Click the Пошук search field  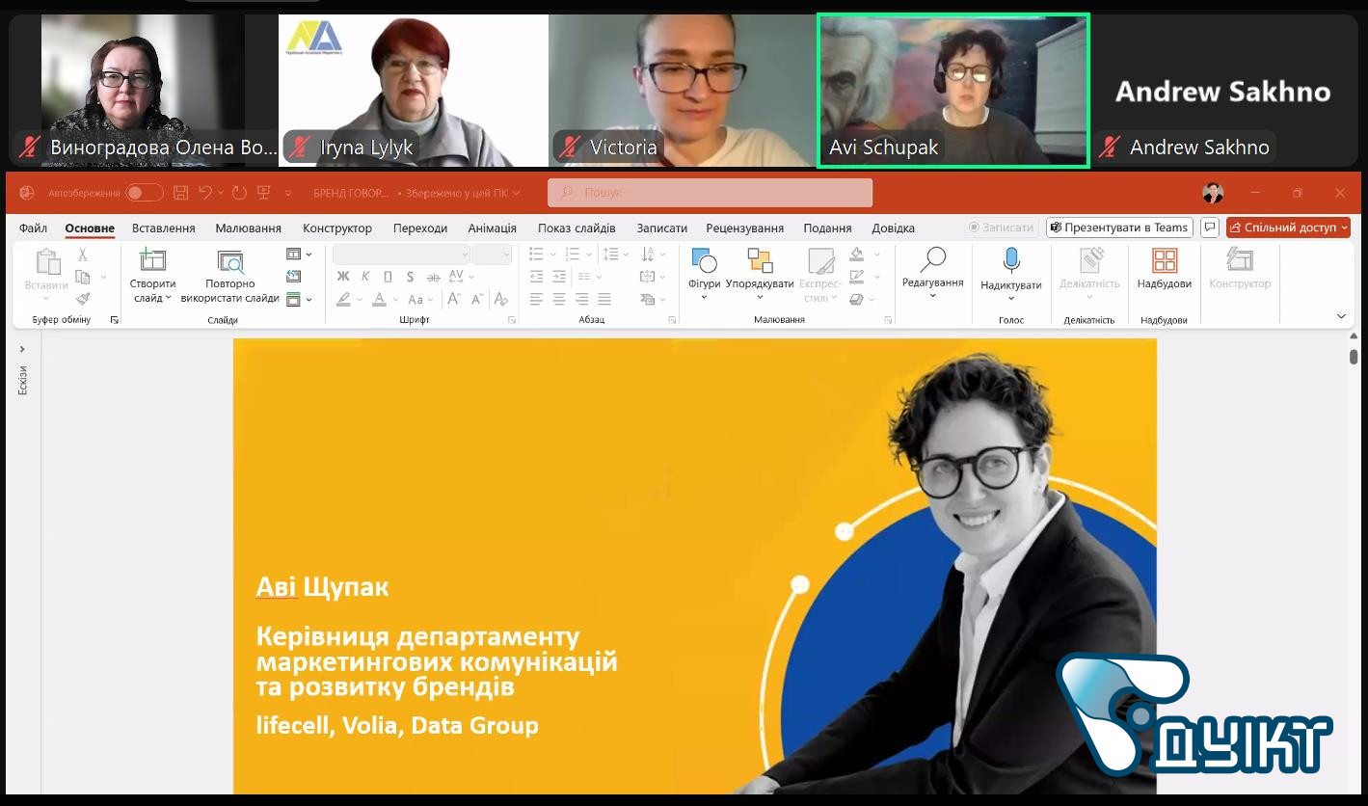pyautogui.click(x=710, y=193)
